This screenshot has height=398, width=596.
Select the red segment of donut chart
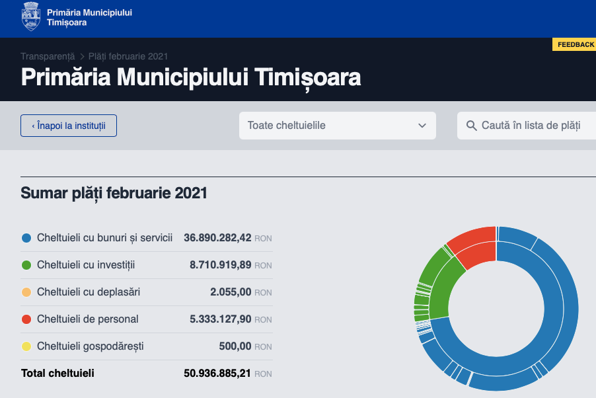[476, 248]
